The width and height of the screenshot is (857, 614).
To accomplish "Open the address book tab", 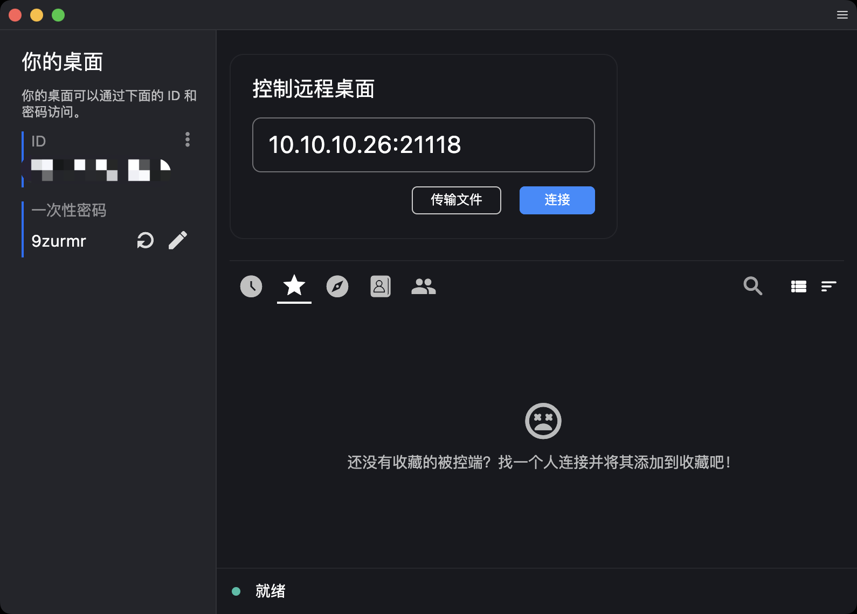I will coord(381,286).
